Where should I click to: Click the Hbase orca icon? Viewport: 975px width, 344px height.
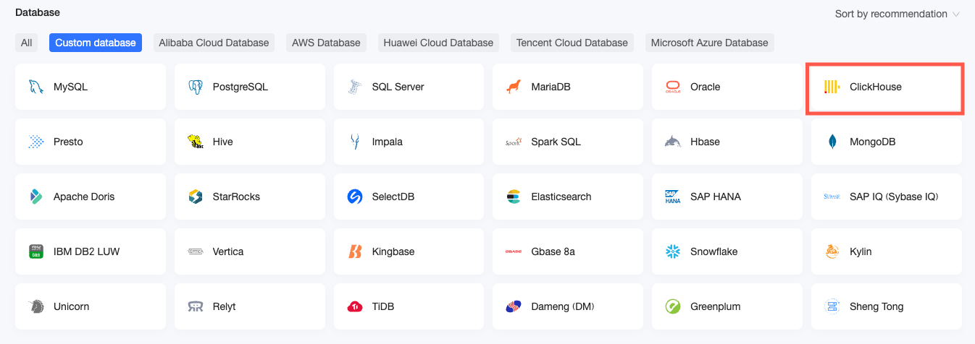pos(673,142)
